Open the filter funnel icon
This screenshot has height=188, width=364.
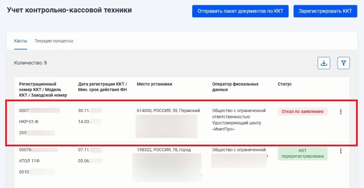pos(343,63)
